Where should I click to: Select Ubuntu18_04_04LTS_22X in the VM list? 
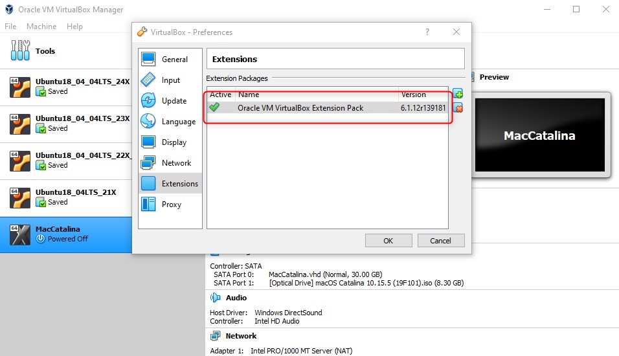coord(66,161)
